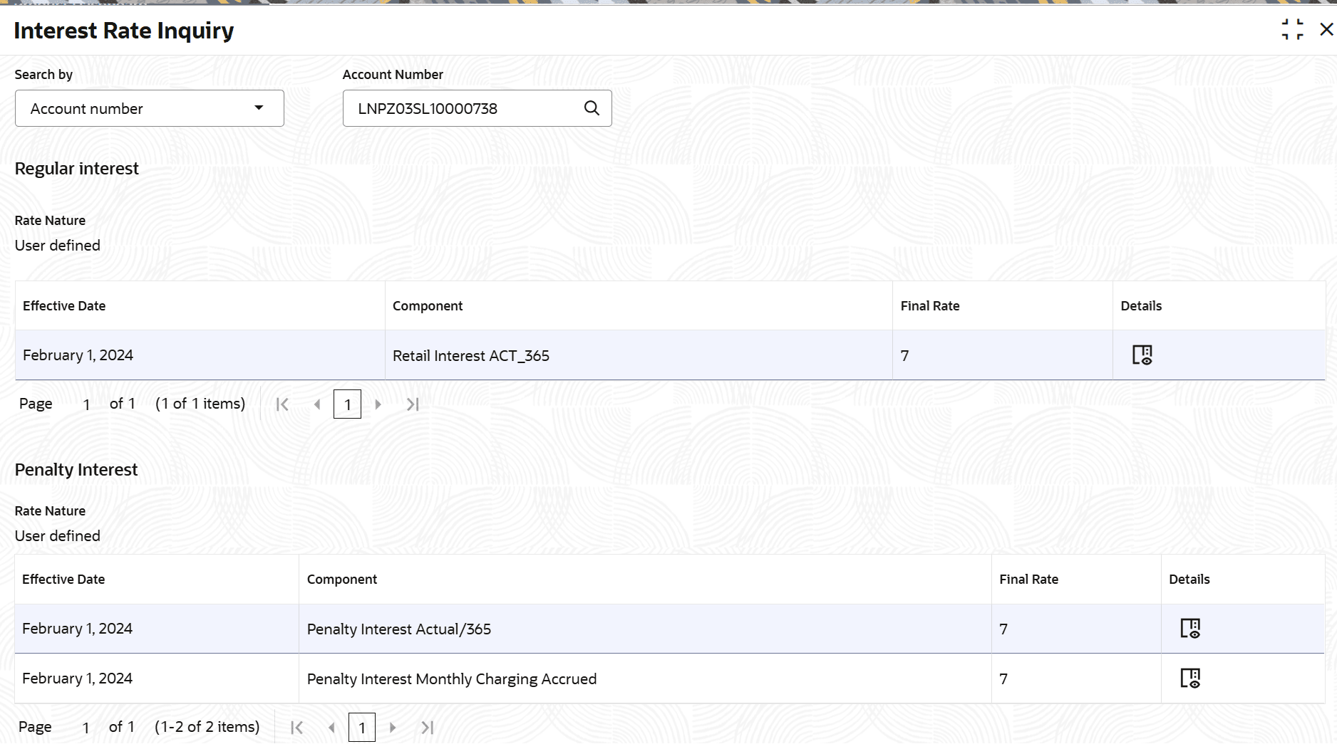Viewport: 1337px width, 744px height.
Task: Click Effective Date column header in Regular interest
Action: tap(64, 305)
